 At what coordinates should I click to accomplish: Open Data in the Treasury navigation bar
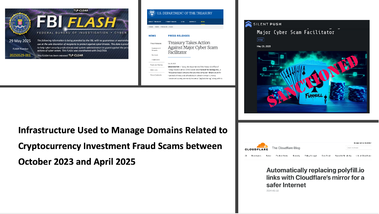pos(183,22)
